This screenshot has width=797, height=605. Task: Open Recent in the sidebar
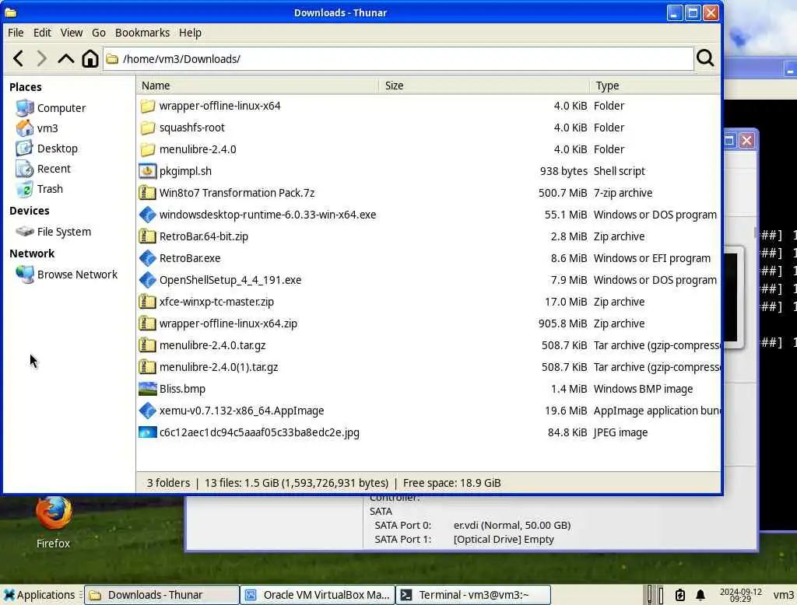[44, 169]
